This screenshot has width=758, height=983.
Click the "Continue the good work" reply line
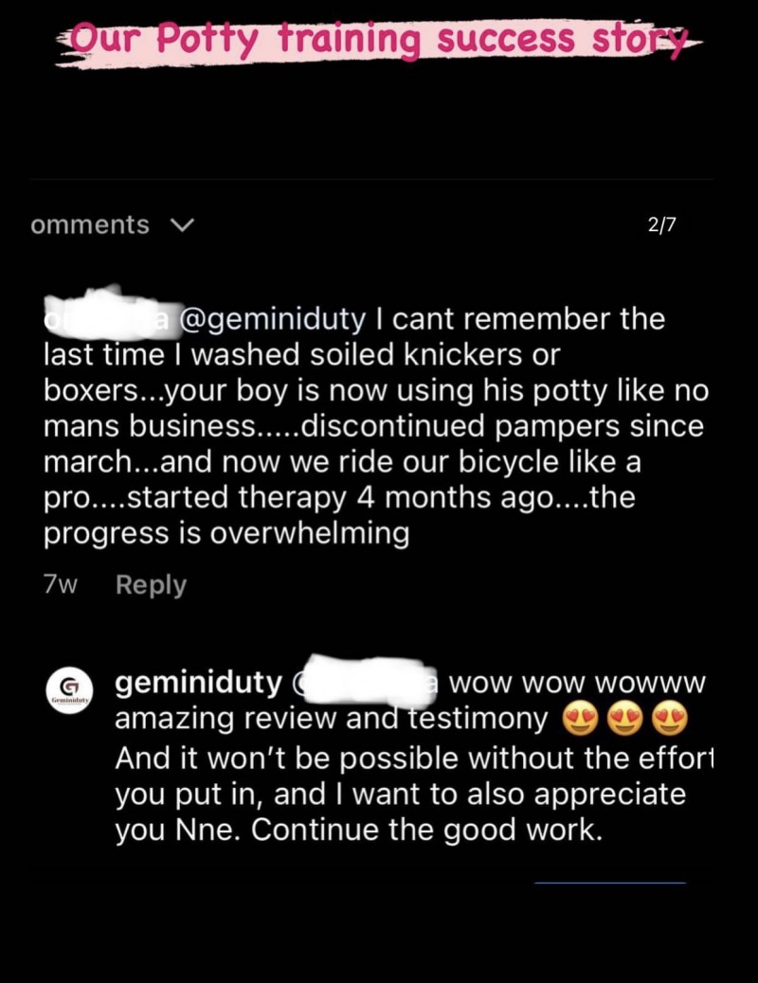(x=358, y=831)
